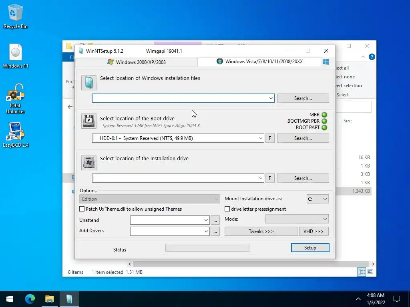This screenshot has width=410, height=307.
Task: Click the Setup button
Action: (x=310, y=248)
